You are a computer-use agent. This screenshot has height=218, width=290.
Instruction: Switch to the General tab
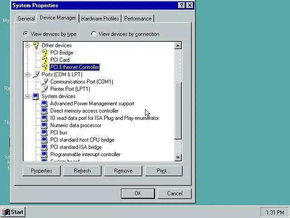26,19
